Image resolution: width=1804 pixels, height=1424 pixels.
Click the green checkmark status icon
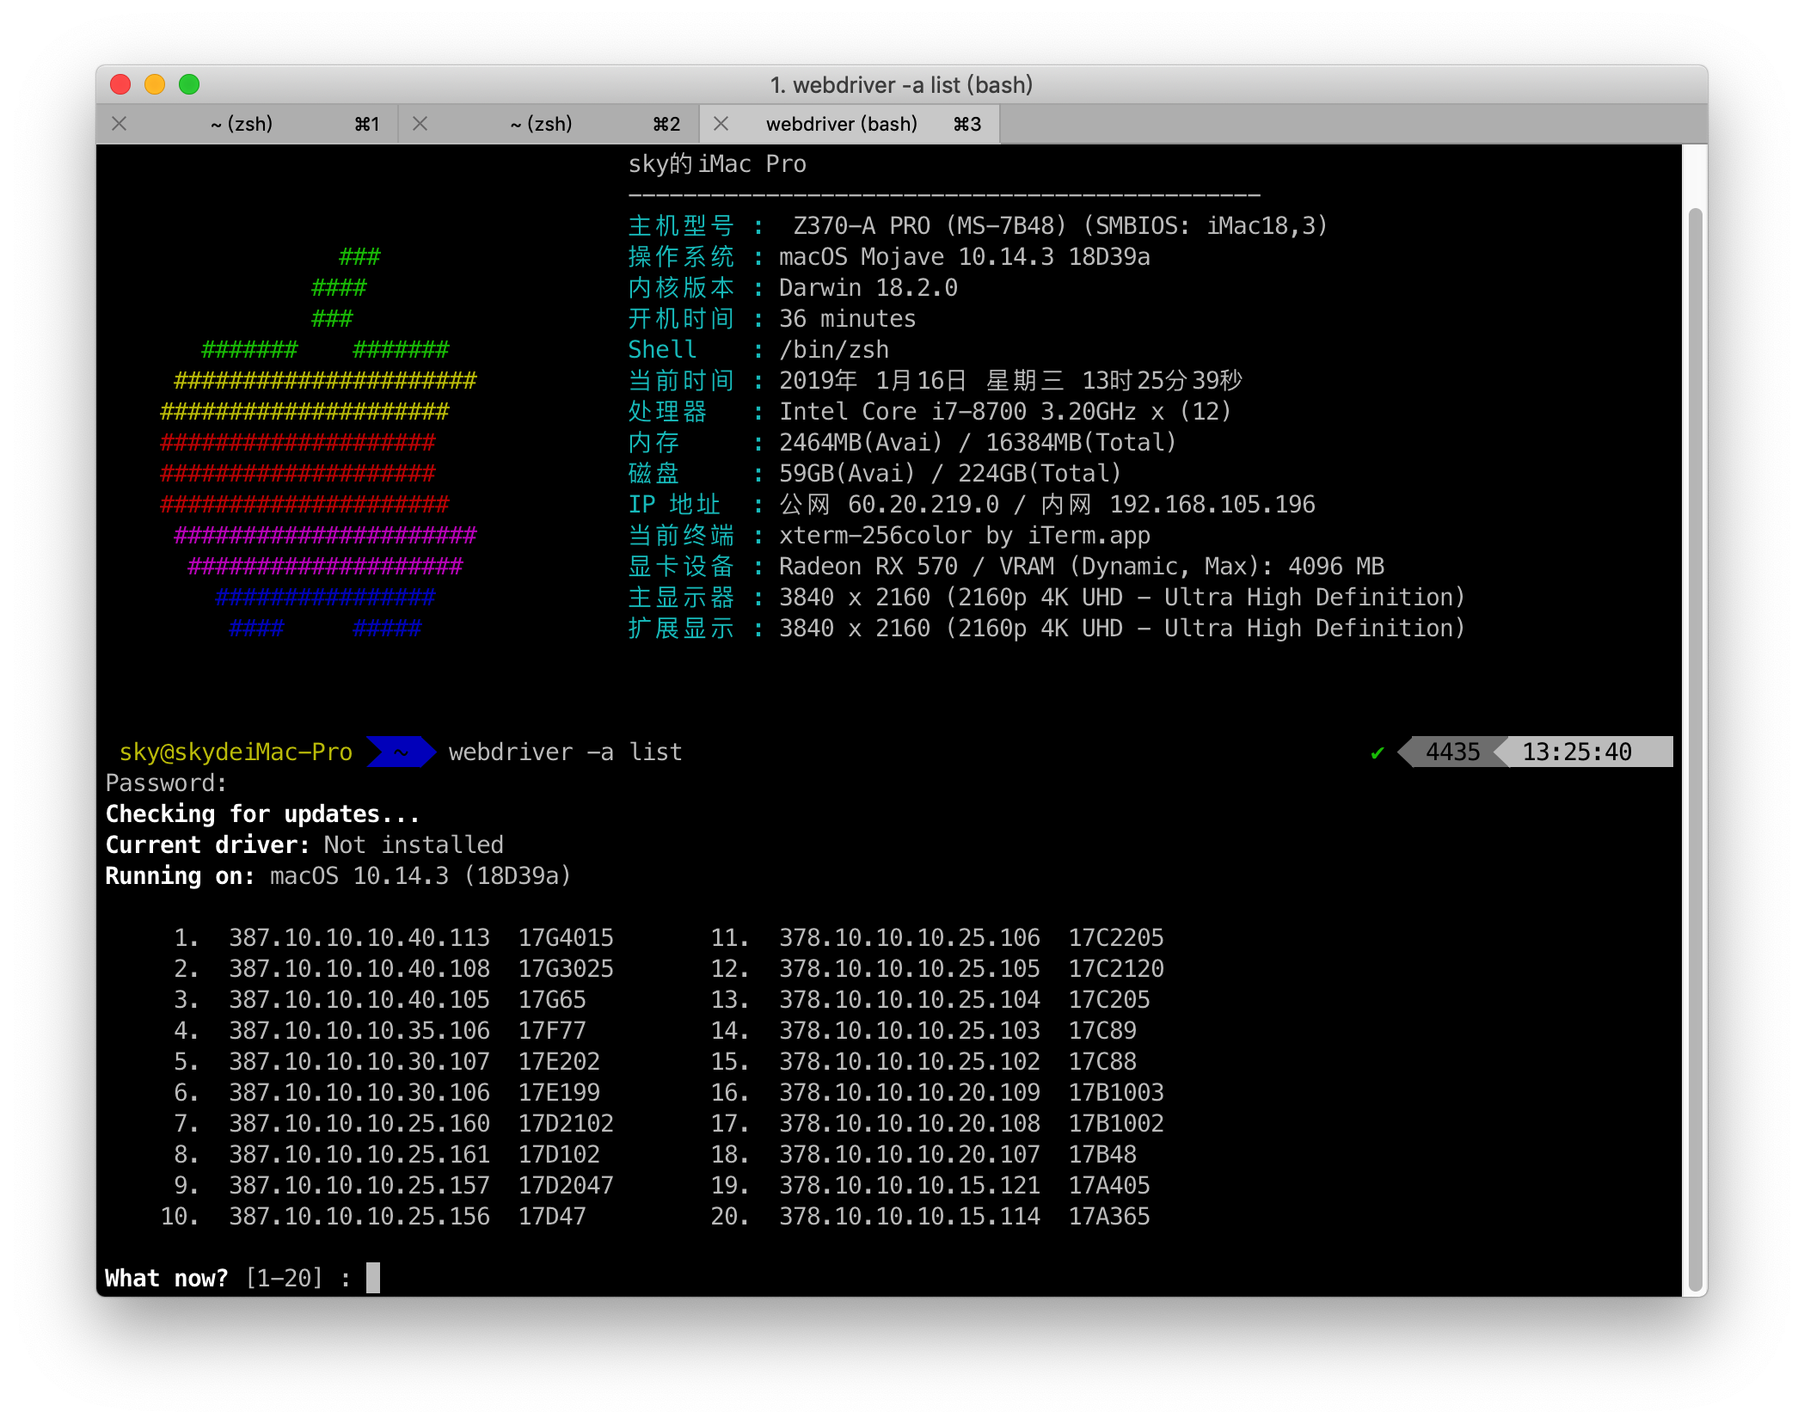point(1378,752)
